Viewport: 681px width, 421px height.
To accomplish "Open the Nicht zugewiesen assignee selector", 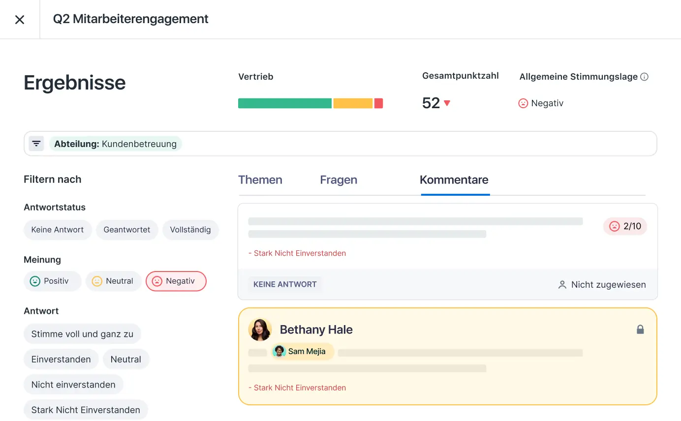I will [x=602, y=285].
